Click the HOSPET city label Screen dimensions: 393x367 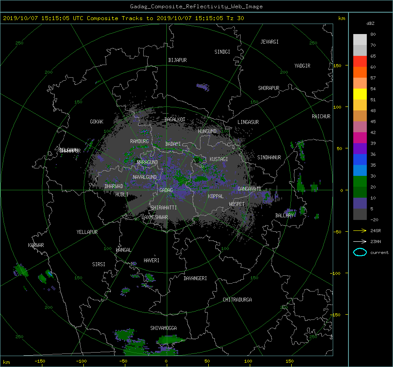pos(237,204)
